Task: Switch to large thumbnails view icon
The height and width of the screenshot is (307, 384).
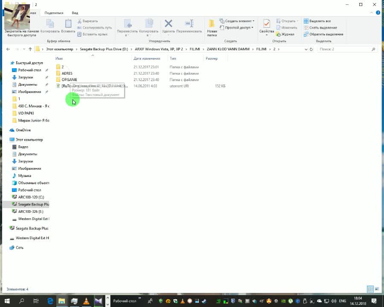Action: (377, 289)
